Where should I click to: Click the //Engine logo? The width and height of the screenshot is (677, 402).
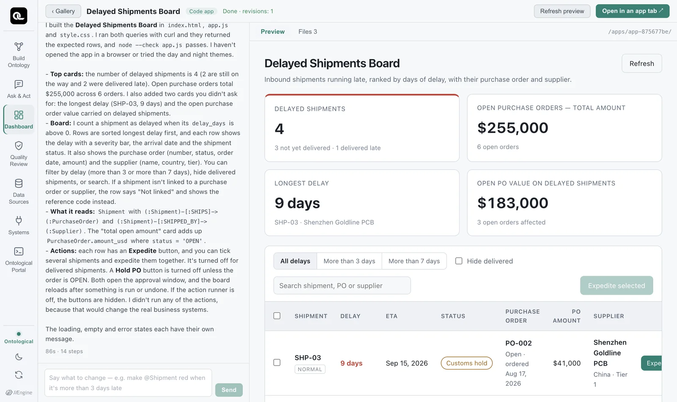tap(19, 392)
